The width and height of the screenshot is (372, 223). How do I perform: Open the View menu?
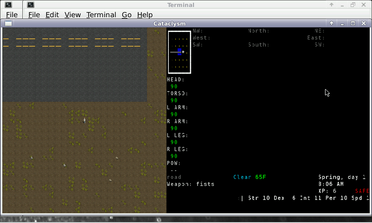tap(73, 14)
